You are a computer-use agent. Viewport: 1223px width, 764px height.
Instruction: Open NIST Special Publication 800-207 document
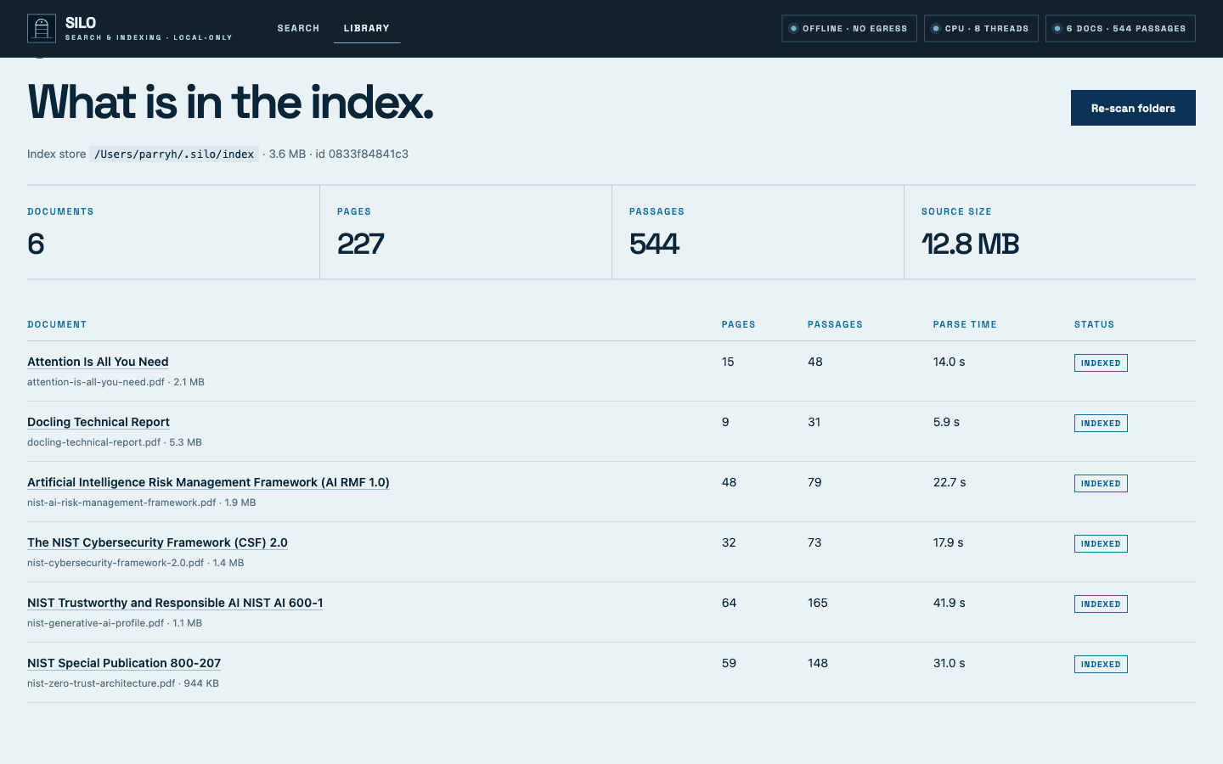[124, 663]
